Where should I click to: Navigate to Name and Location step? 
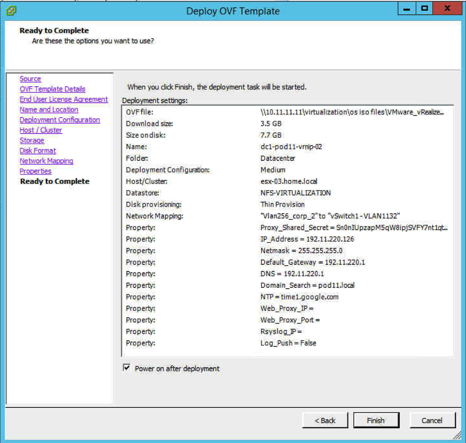[49, 110]
